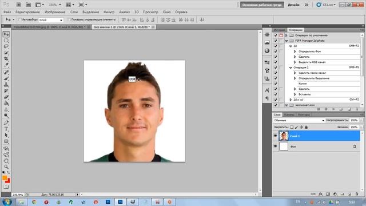This screenshot has width=366, height=206.
Task: Open the Редактирование menu
Action: click(x=27, y=12)
